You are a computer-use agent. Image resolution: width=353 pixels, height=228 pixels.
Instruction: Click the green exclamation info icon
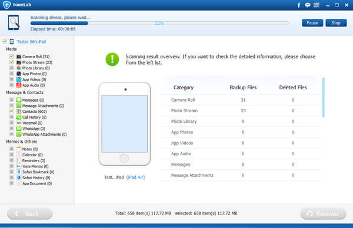pos(112,59)
